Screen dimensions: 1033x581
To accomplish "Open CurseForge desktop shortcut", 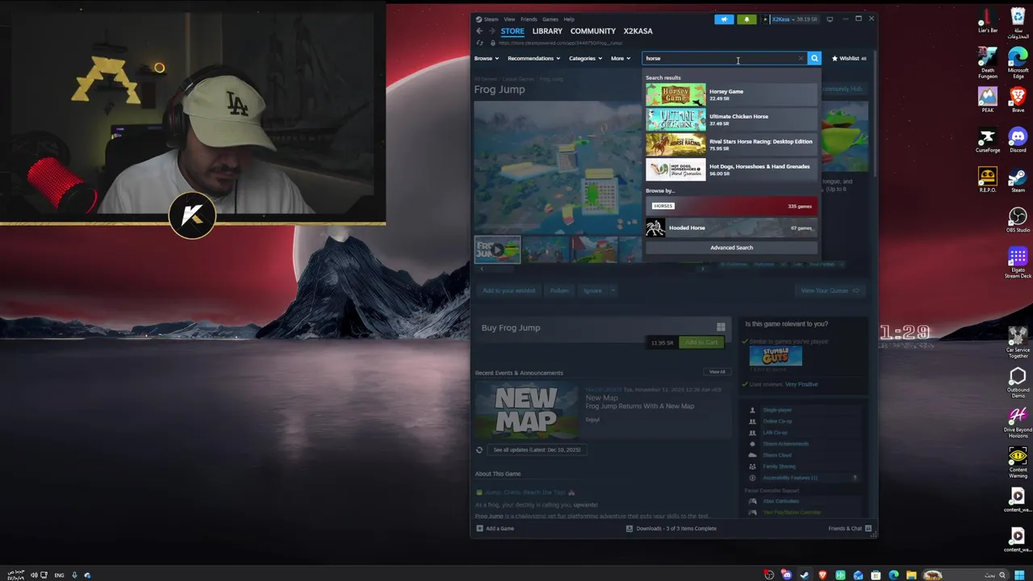I will 987,140.
